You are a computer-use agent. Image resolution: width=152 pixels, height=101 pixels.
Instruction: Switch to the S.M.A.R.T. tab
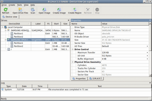click(x=96, y=78)
